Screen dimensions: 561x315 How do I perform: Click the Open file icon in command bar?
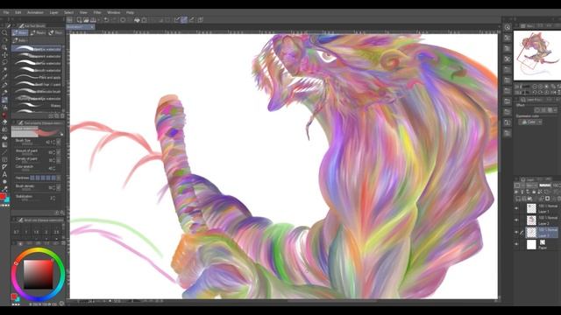click(86, 20)
